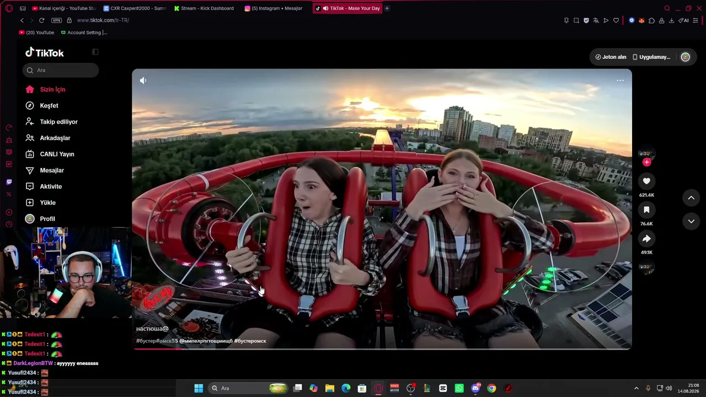Like the video with the heart icon
Screen dimensions: 706x397
pos(646,181)
